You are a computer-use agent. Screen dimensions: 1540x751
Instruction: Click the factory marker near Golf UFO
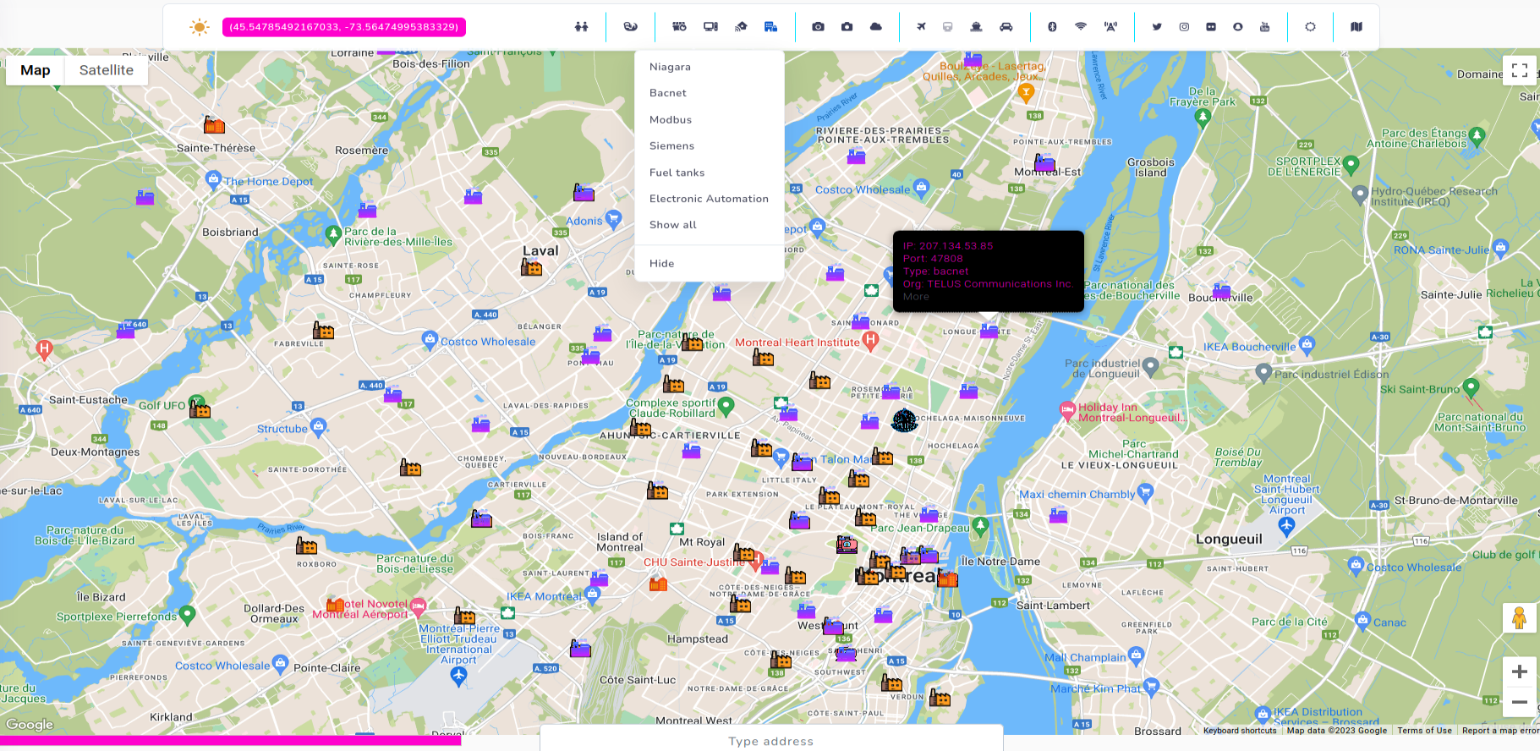[200, 409]
